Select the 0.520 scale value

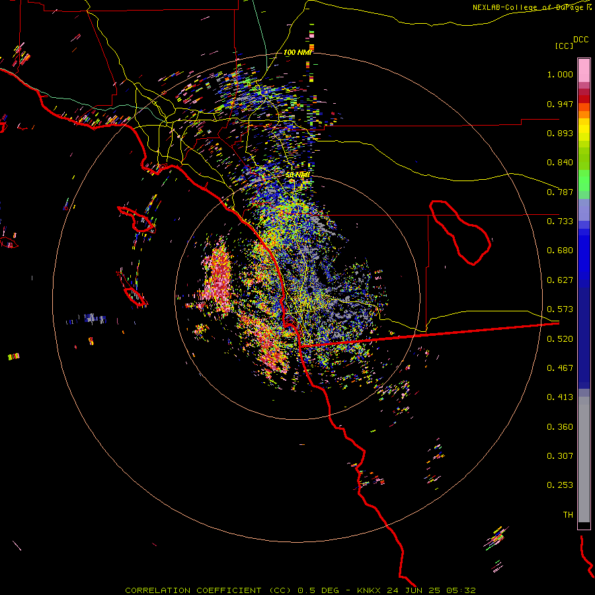(560, 339)
